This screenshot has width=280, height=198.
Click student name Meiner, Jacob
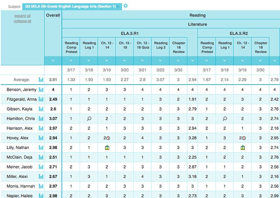[x=19, y=167]
